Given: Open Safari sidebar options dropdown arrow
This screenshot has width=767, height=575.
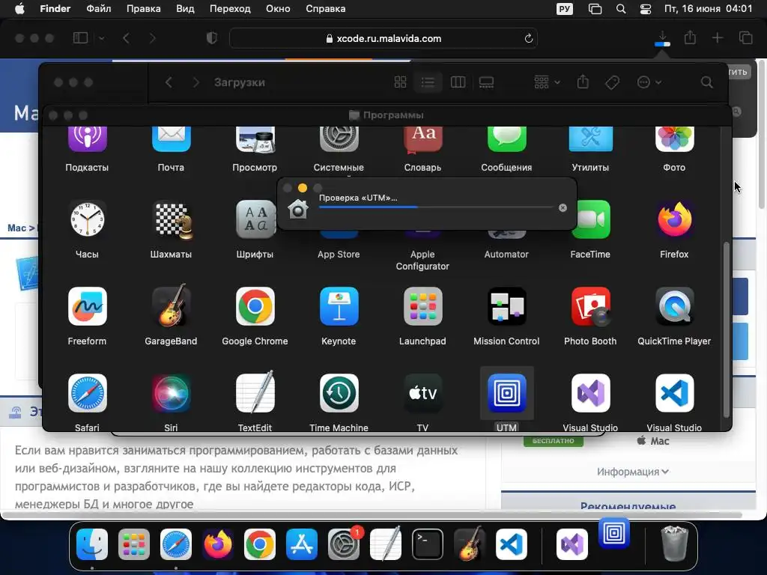Looking at the screenshot, I should [x=101, y=38].
